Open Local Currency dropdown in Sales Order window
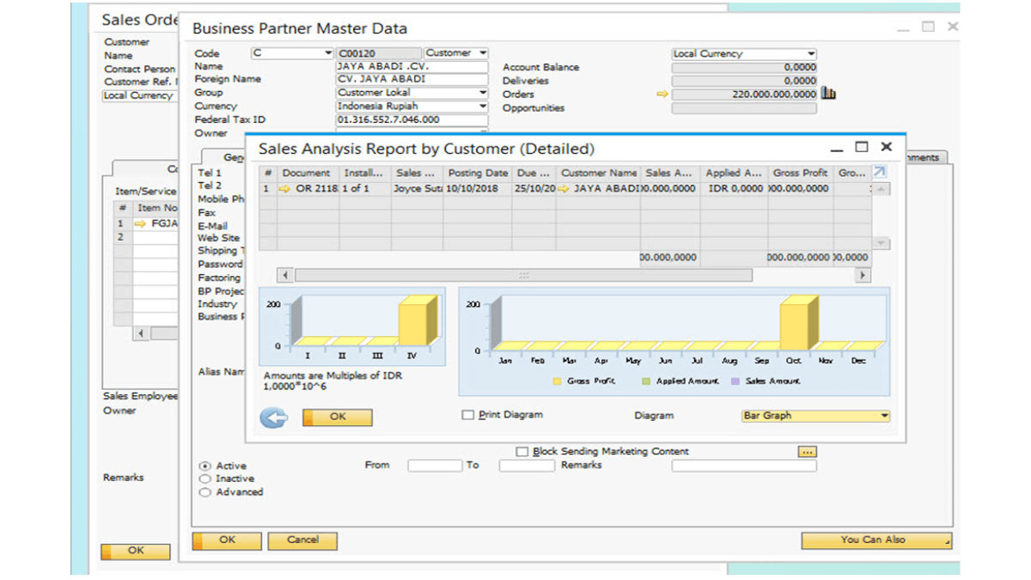This screenshot has width=1031, height=580. coord(139,95)
